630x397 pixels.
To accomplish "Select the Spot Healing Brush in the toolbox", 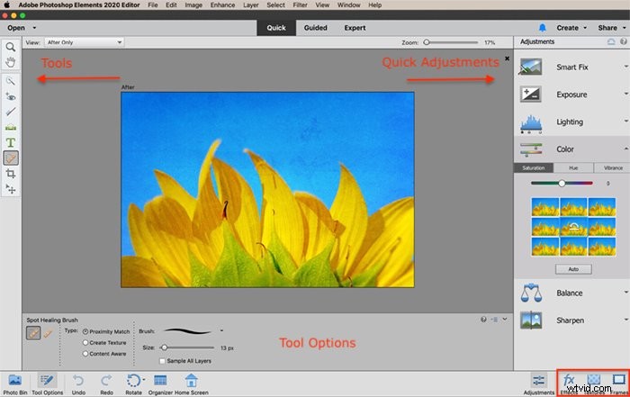I will click(x=11, y=158).
